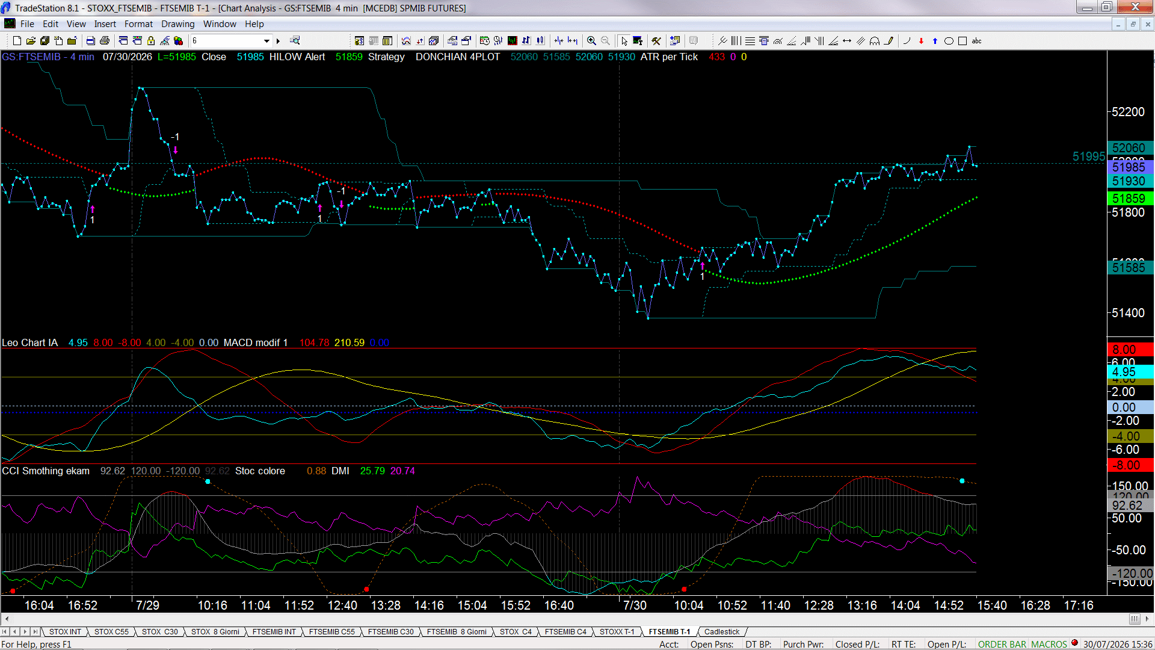This screenshot has width=1155, height=650.
Task: Switch to the FTSEMIB C4 tab
Action: 565,632
